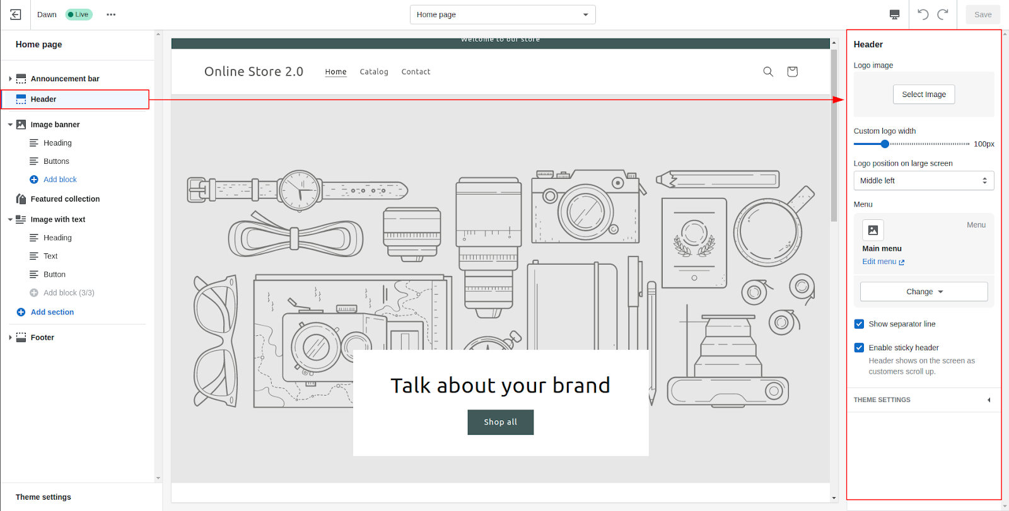Open Theme settings at sidebar bottom
This screenshot has width=1009, height=511.
click(44, 497)
